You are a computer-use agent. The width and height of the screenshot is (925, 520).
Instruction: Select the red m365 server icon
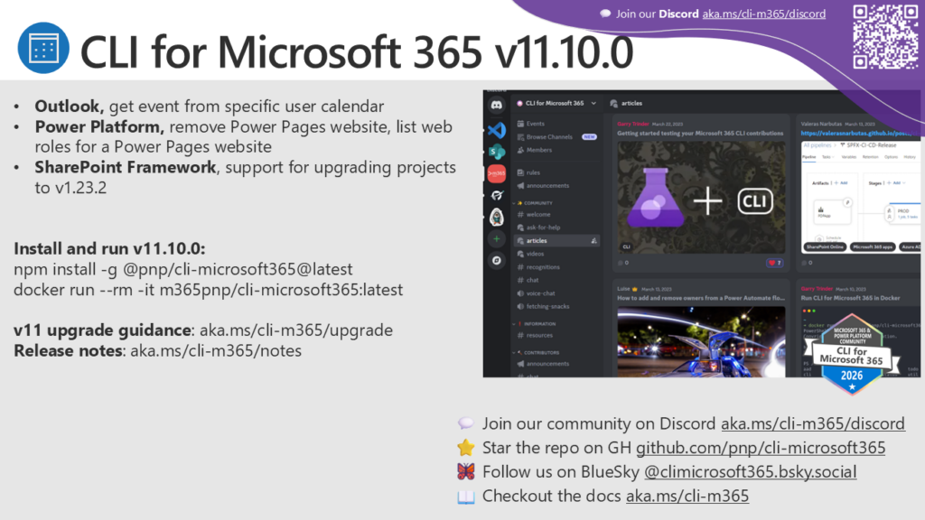pos(497,173)
